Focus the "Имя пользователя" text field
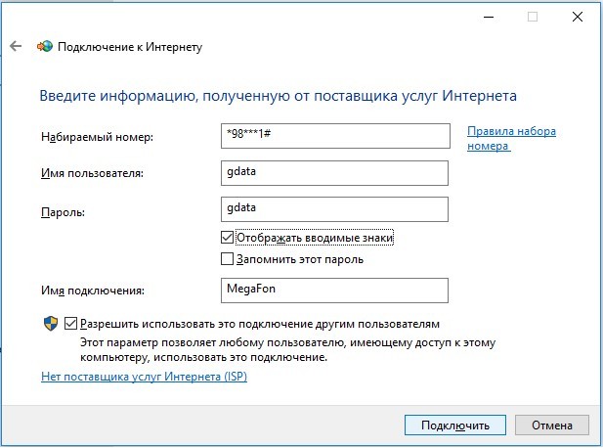Screen dimensions: 603x448 (335, 172)
